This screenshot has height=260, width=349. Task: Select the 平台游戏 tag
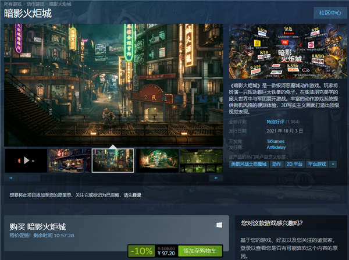tap(318, 164)
